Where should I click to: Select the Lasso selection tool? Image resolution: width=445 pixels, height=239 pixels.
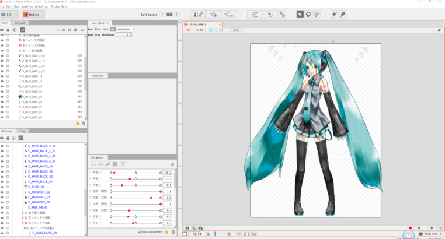click(x=308, y=15)
